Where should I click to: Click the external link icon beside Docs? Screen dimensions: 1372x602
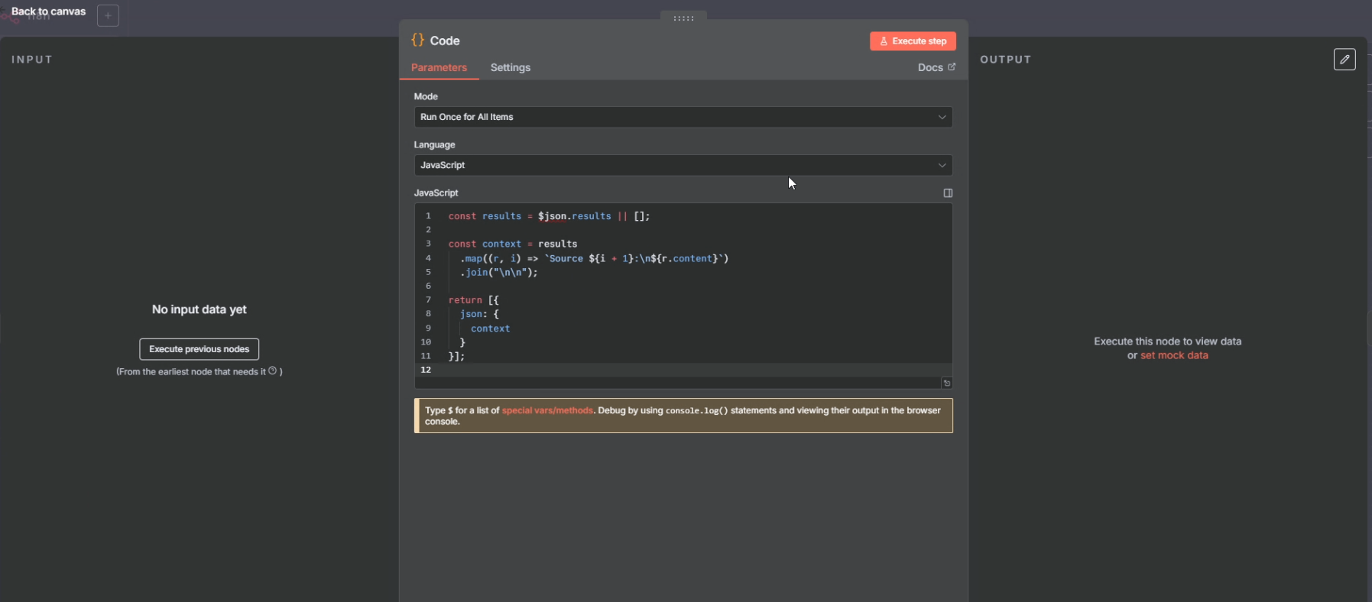coord(952,67)
